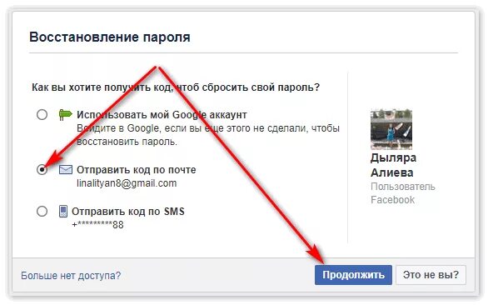The image size is (488, 305).
Task: Click the linalityan8@gmail.com email text
Action: (x=127, y=183)
